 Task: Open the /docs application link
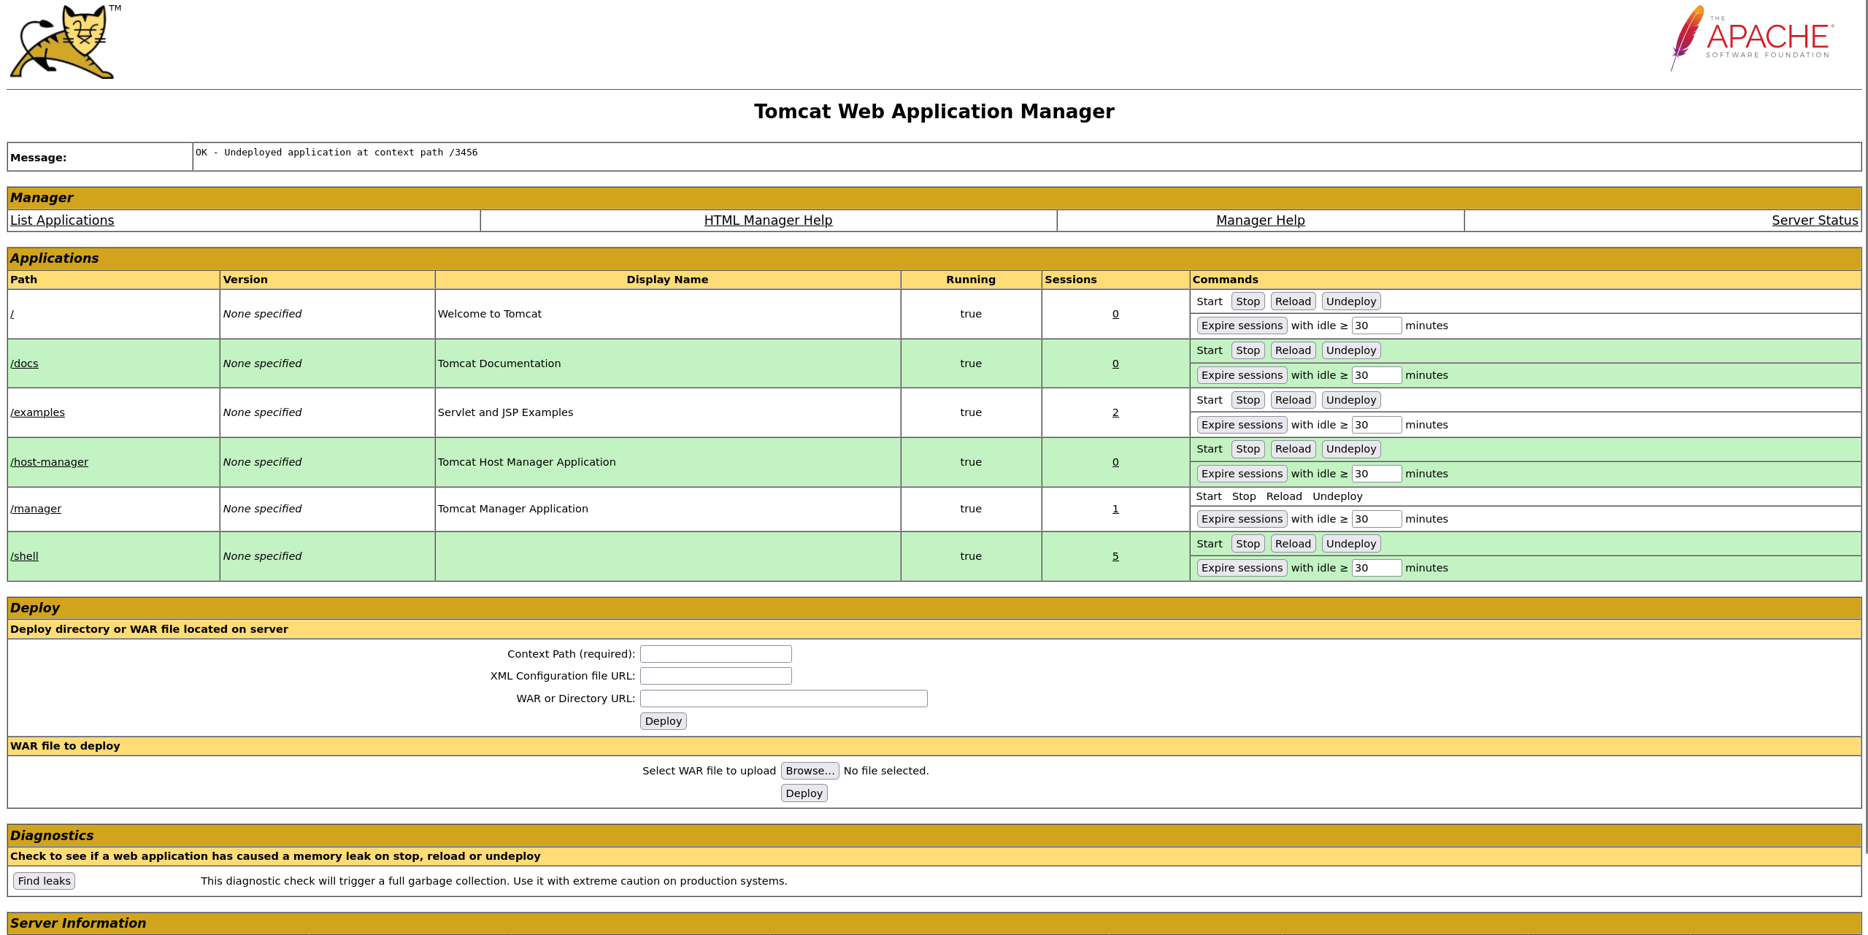[x=24, y=363]
